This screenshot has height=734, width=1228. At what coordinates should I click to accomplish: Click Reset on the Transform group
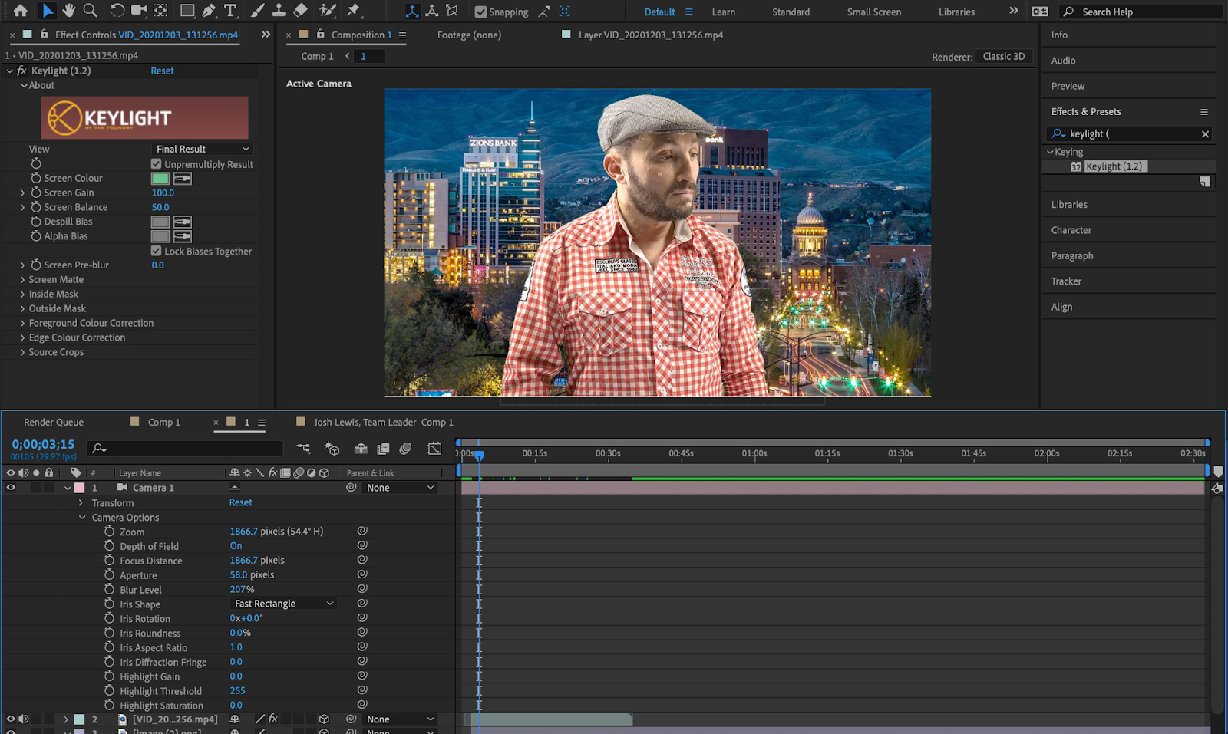point(240,502)
